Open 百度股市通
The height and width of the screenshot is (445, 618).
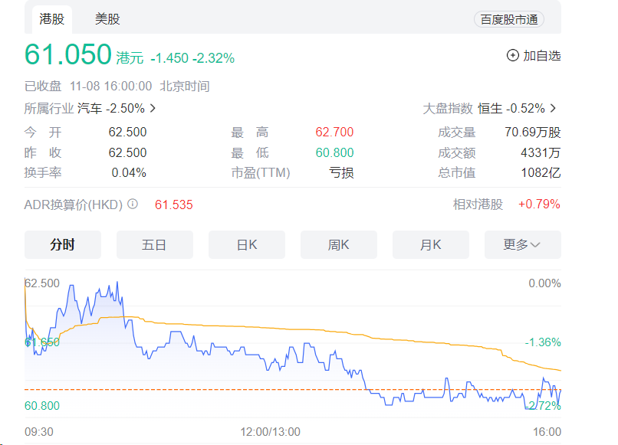coord(510,19)
